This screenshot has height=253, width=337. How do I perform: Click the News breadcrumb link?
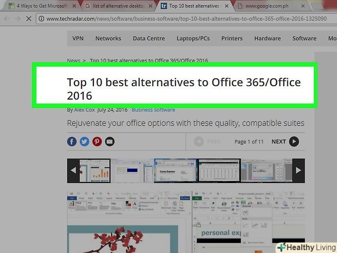(74, 60)
